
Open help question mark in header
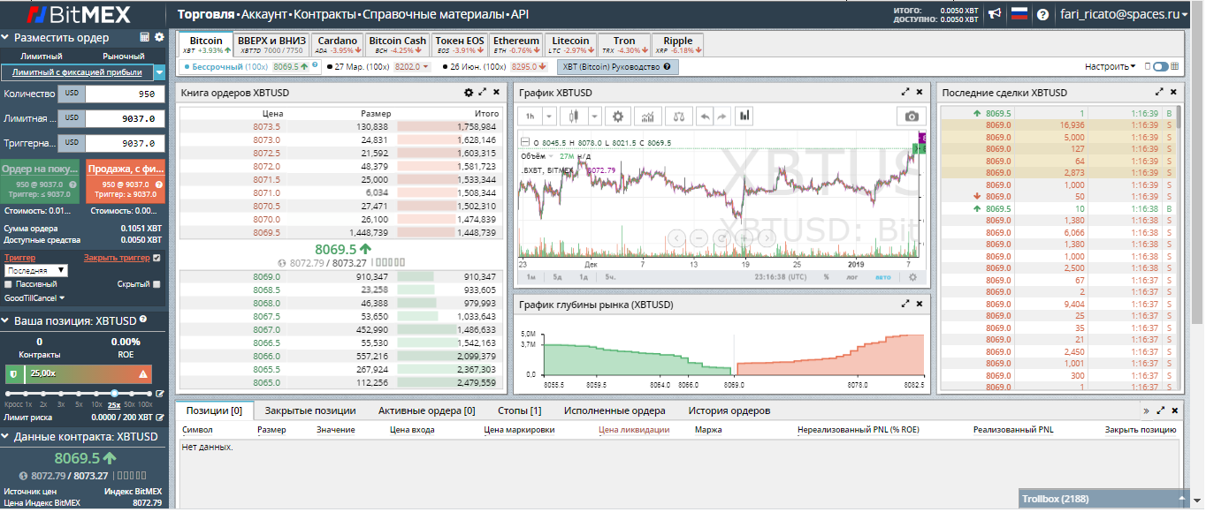(1042, 15)
